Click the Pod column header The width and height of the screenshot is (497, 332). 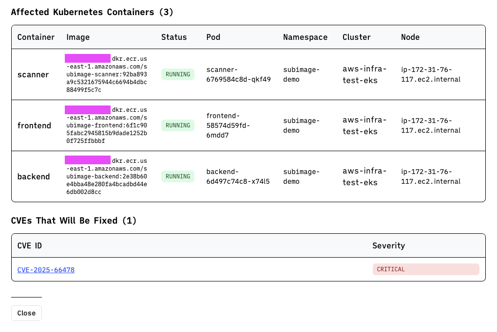tap(213, 37)
